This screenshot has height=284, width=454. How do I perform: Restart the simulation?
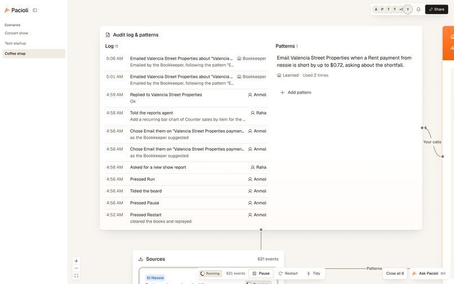pos(288,273)
